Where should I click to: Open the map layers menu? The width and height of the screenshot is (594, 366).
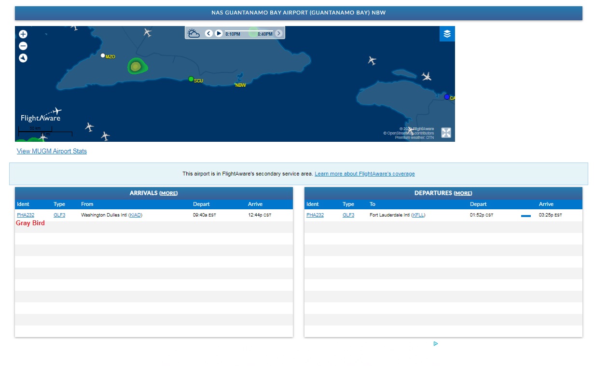tap(447, 34)
